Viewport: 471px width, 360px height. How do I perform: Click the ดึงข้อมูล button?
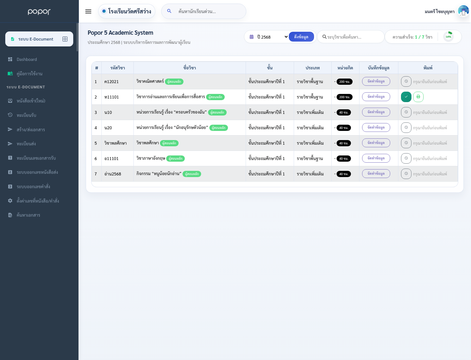301,37
